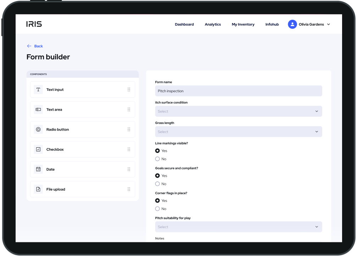Select the Text area component icon

[38, 109]
